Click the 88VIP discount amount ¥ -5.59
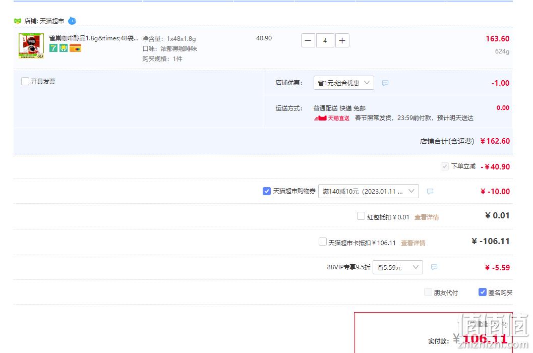This screenshot has height=353, width=533. pyautogui.click(x=497, y=268)
